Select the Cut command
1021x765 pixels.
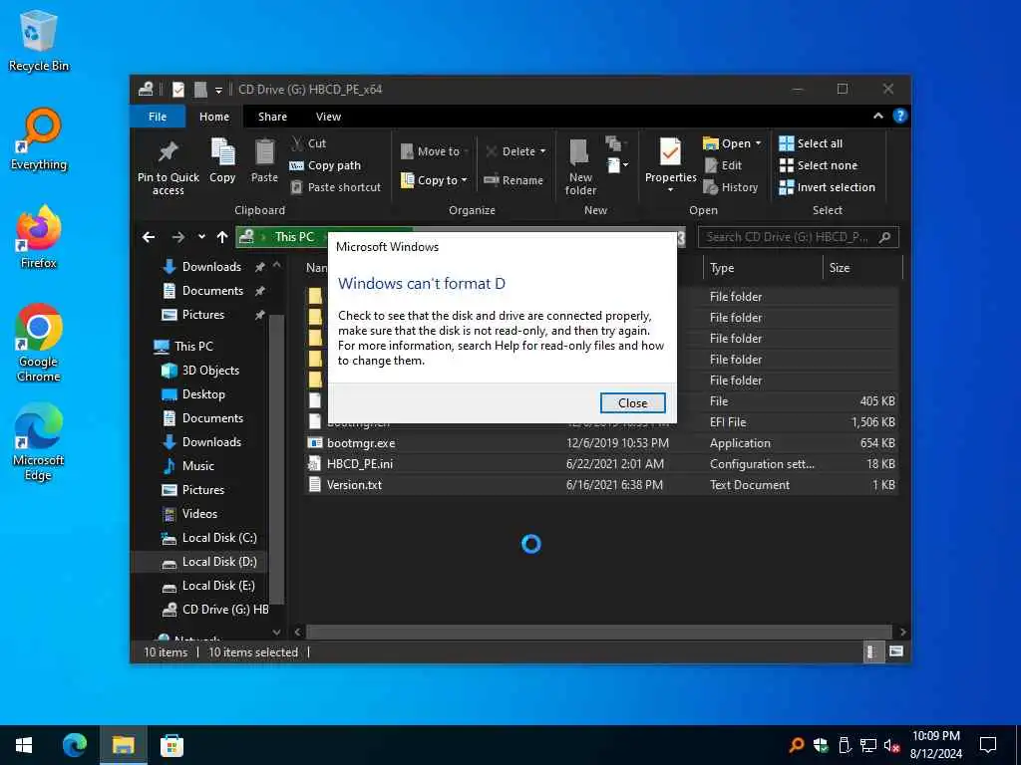click(x=309, y=143)
